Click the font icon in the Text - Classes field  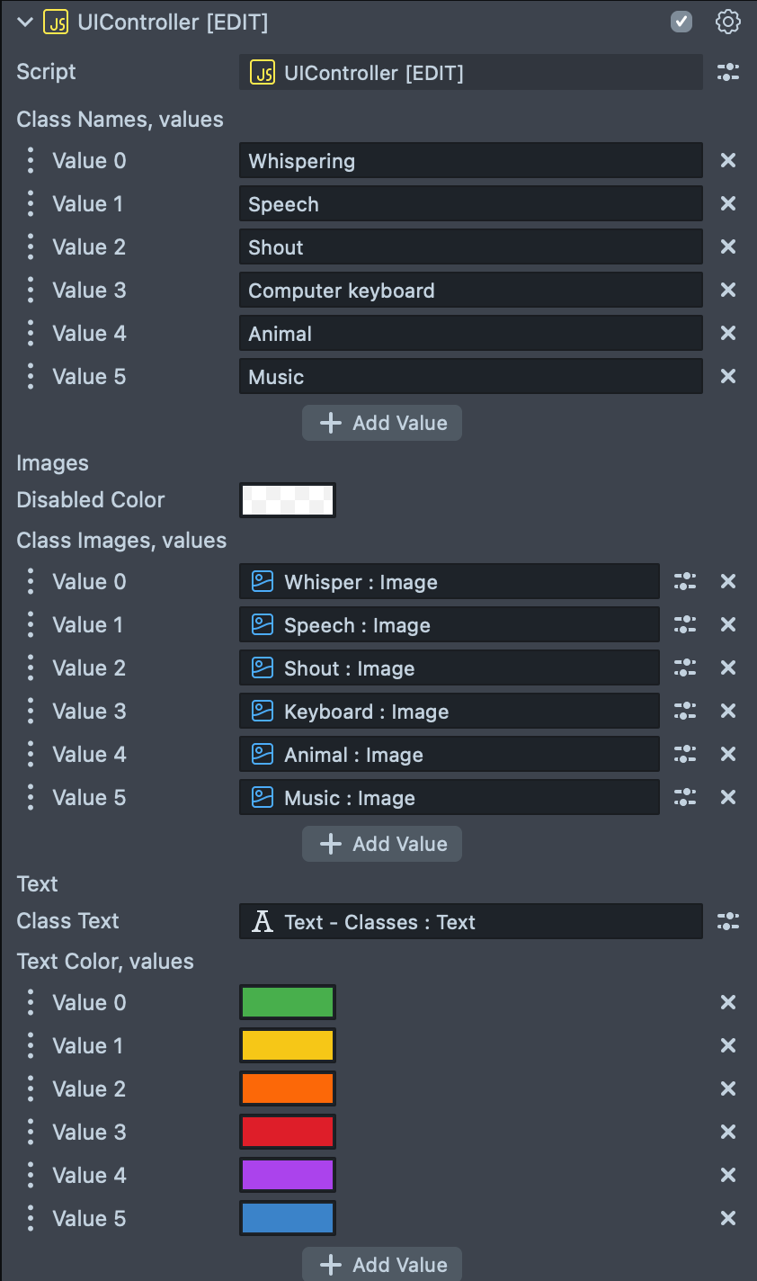261,921
